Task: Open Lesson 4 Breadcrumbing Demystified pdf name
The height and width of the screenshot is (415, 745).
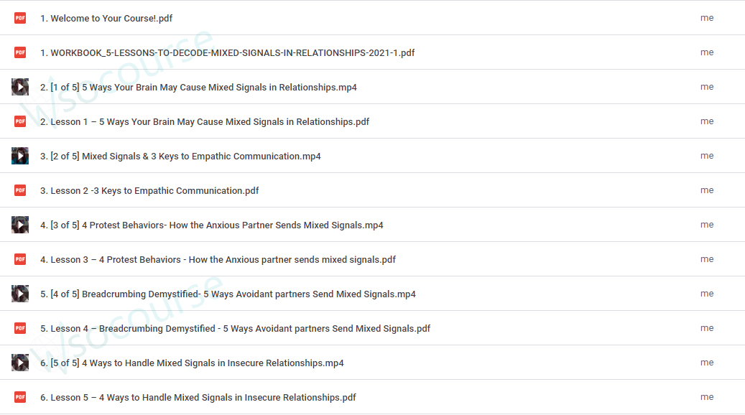Action: (235, 329)
